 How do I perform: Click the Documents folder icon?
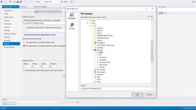coord(95,70)
